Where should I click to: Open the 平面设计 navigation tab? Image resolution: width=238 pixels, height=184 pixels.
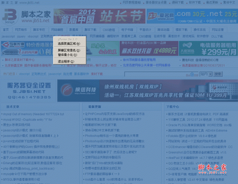coord(145,30)
